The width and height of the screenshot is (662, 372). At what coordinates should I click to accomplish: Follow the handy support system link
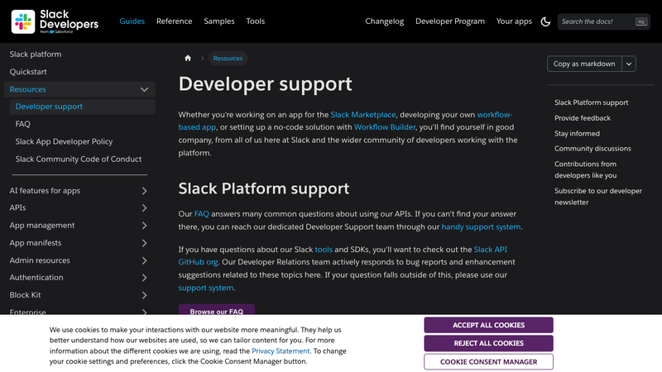481,227
